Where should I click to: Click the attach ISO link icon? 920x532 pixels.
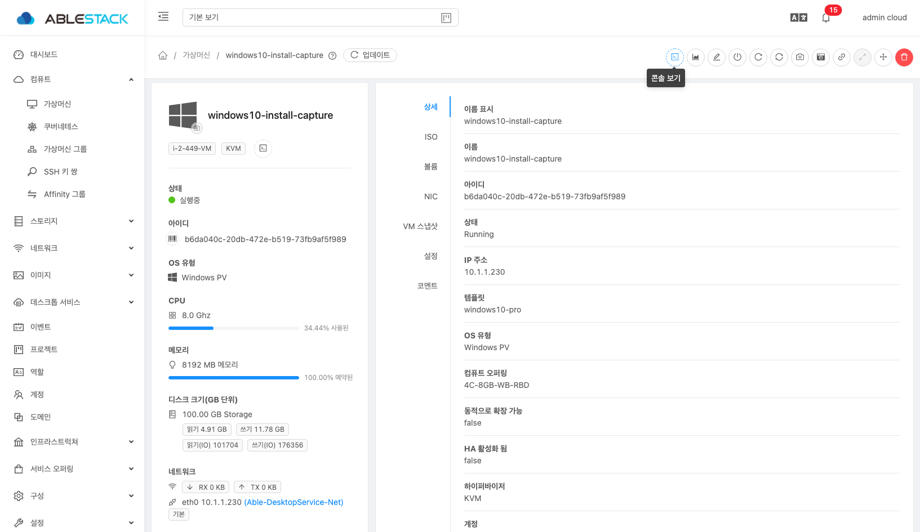pyautogui.click(x=842, y=57)
